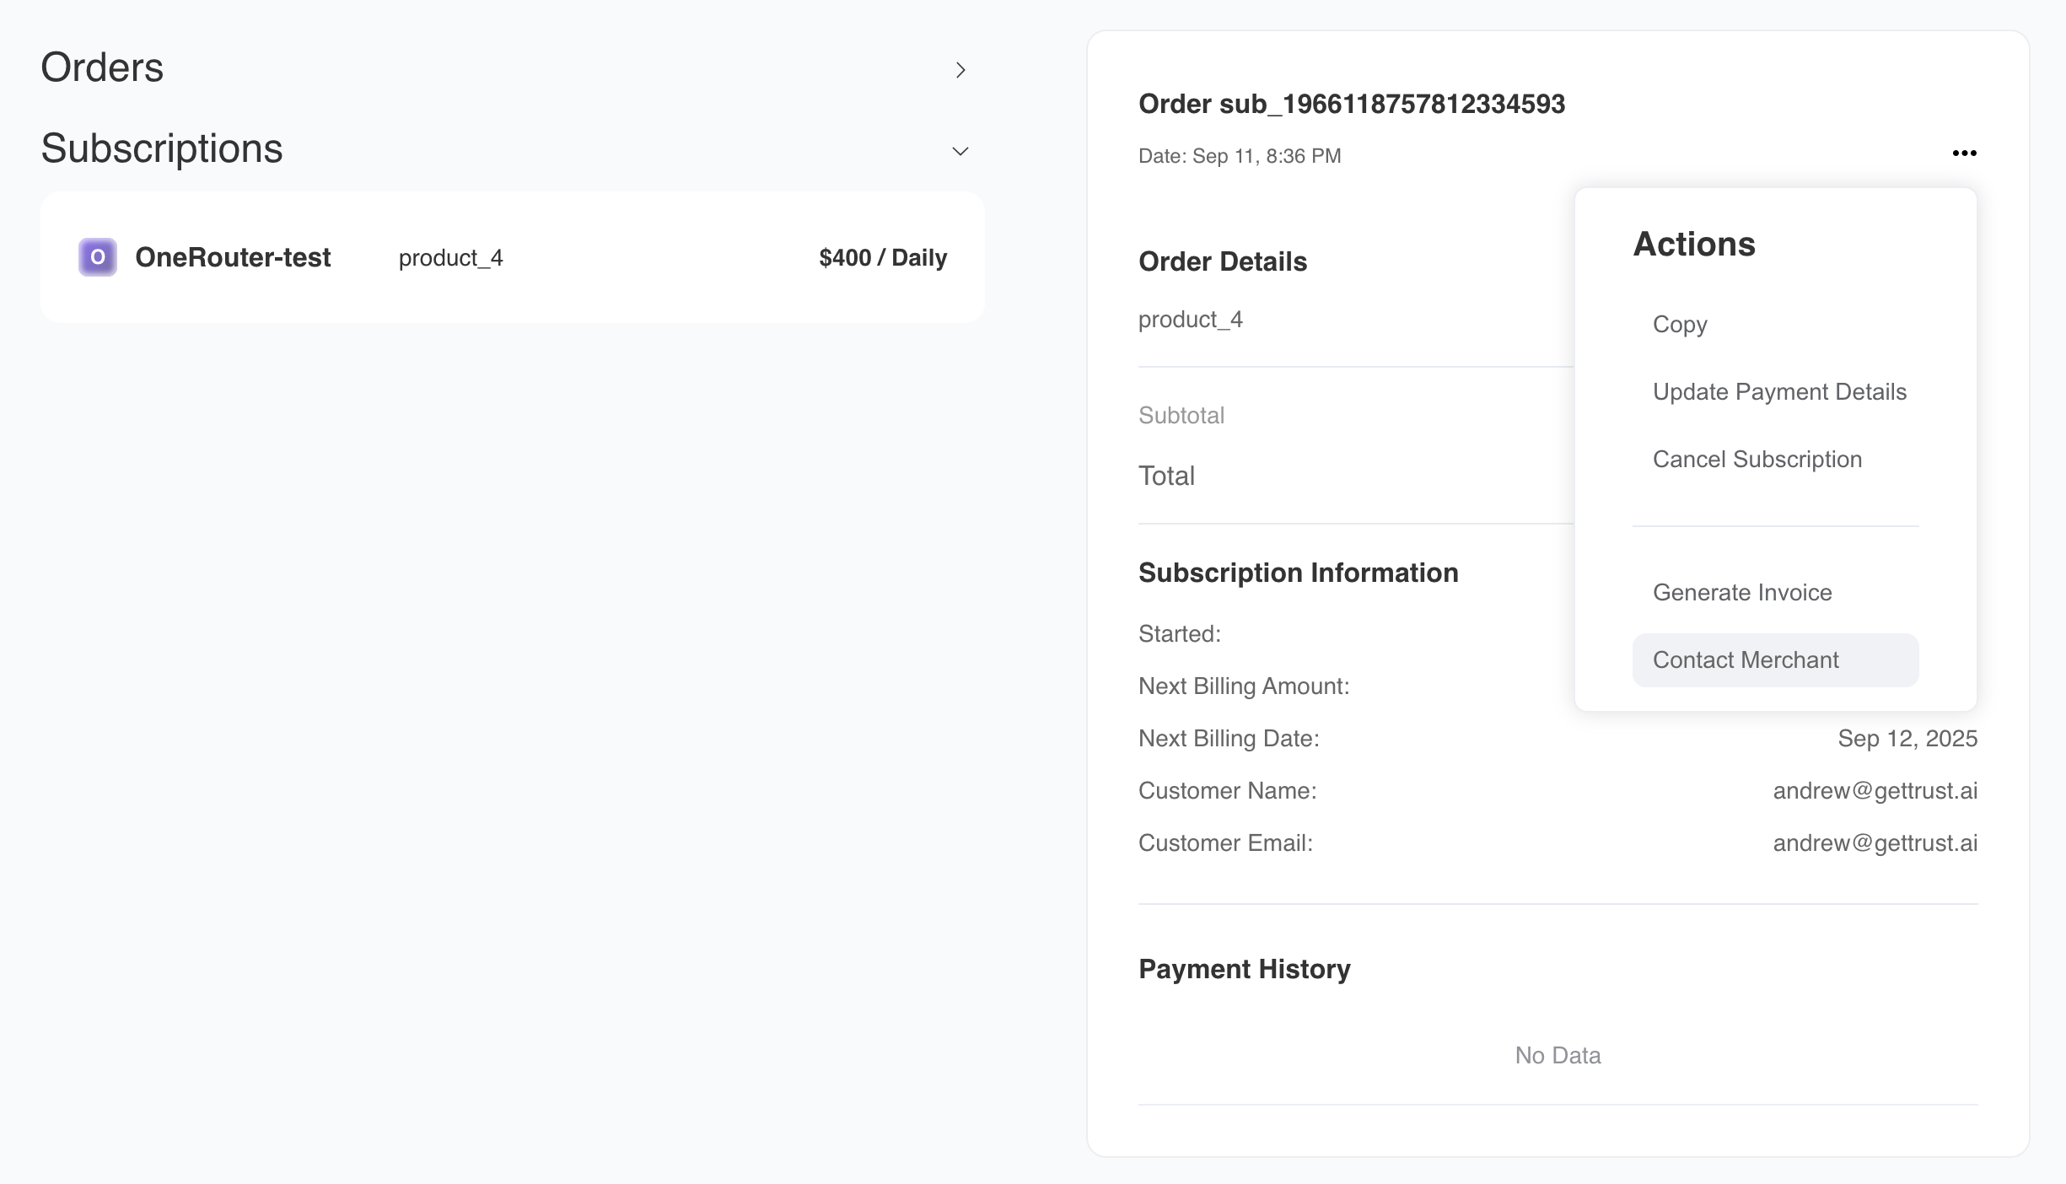Select Cancel Subscription in Actions menu
The height and width of the screenshot is (1184, 2066).
(x=1757, y=460)
